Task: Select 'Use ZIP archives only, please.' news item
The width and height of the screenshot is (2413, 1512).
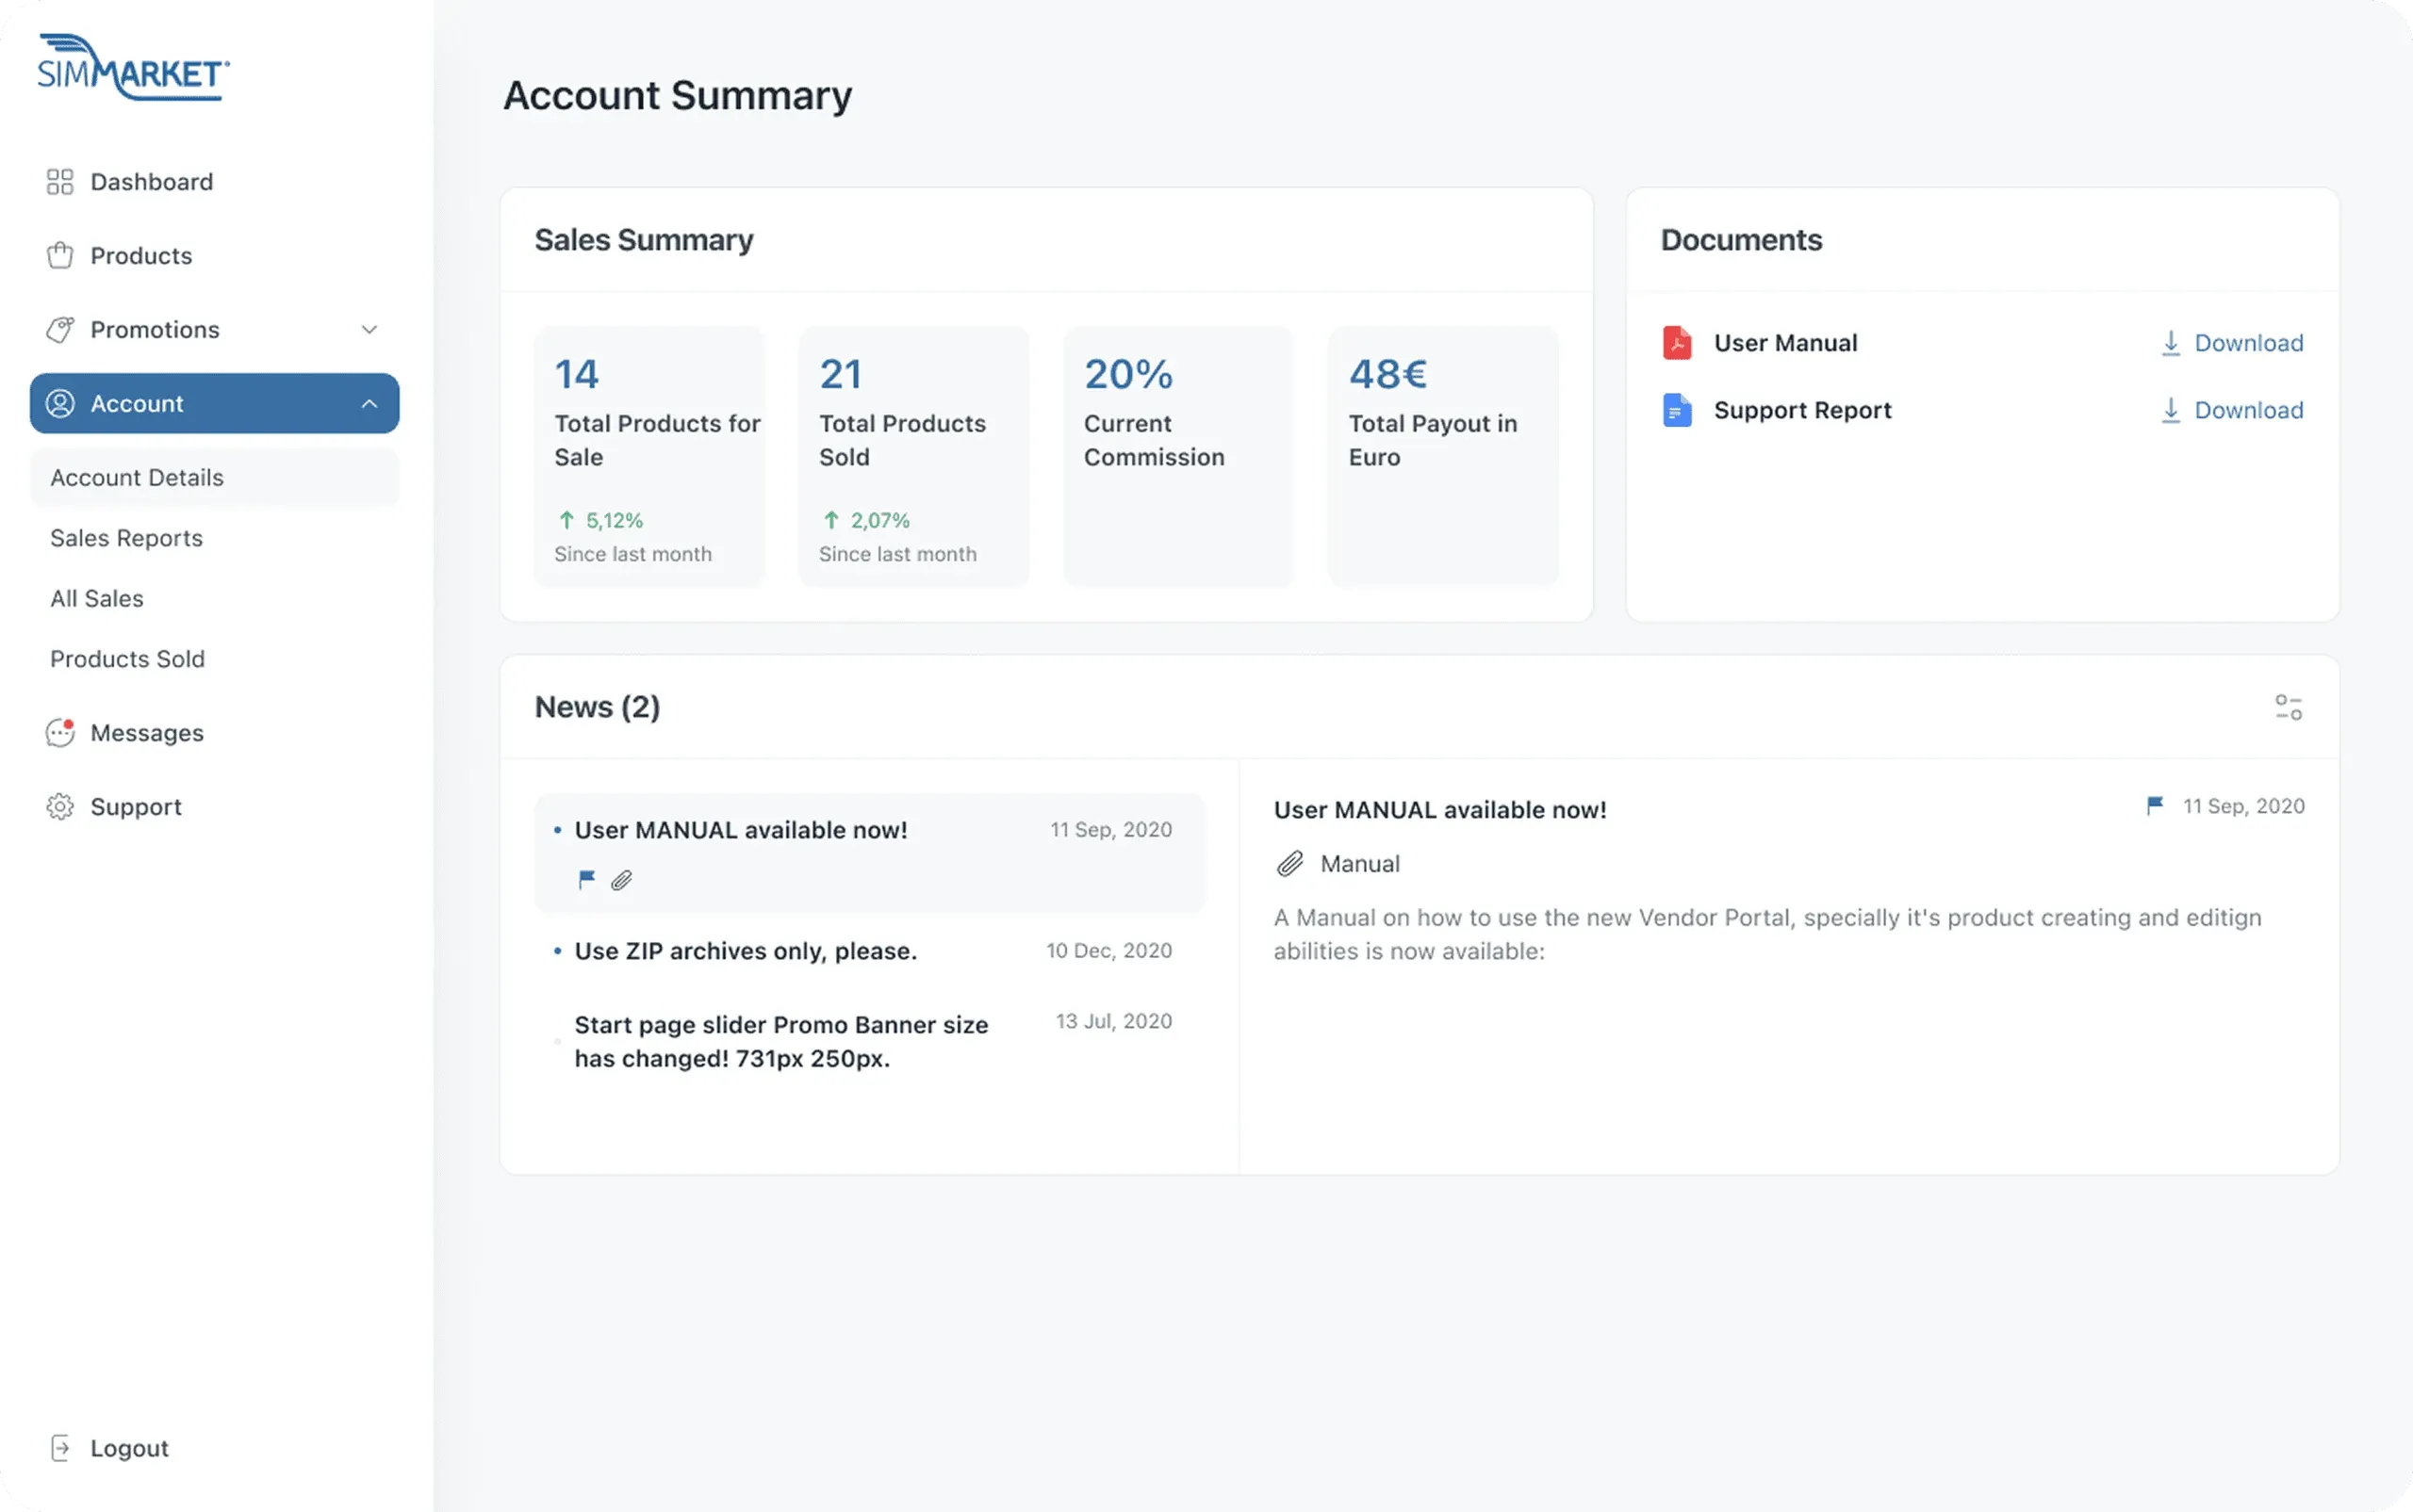Action: pyautogui.click(x=869, y=951)
